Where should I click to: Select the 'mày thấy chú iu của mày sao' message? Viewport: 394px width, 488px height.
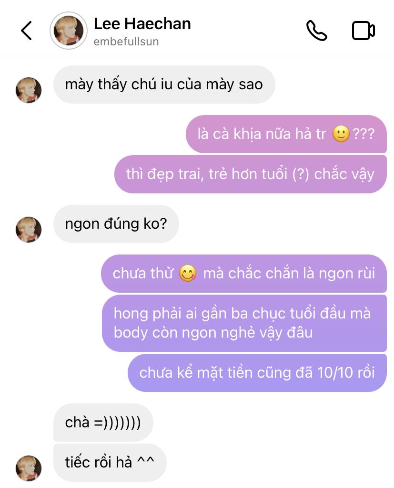pyautogui.click(x=164, y=85)
